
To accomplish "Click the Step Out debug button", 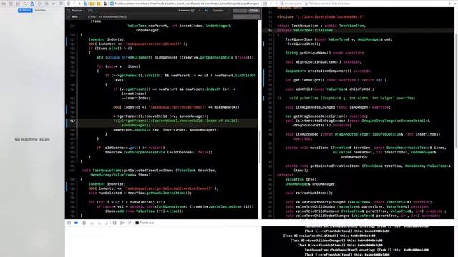I will click(x=107, y=223).
